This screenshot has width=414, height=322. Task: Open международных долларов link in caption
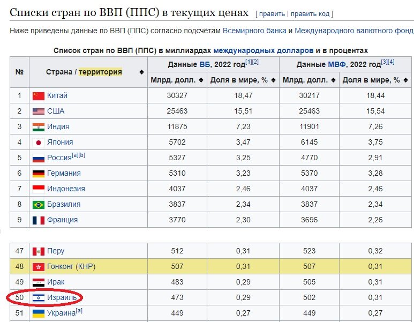pyautogui.click(x=264, y=50)
